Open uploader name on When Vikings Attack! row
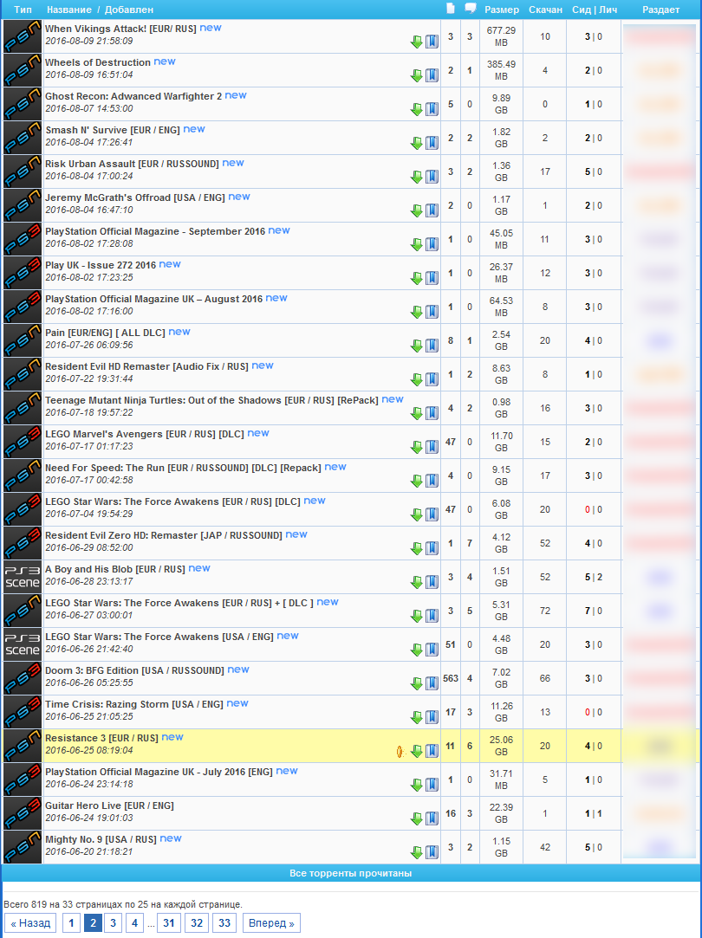Image resolution: width=702 pixels, height=938 pixels. click(x=660, y=36)
